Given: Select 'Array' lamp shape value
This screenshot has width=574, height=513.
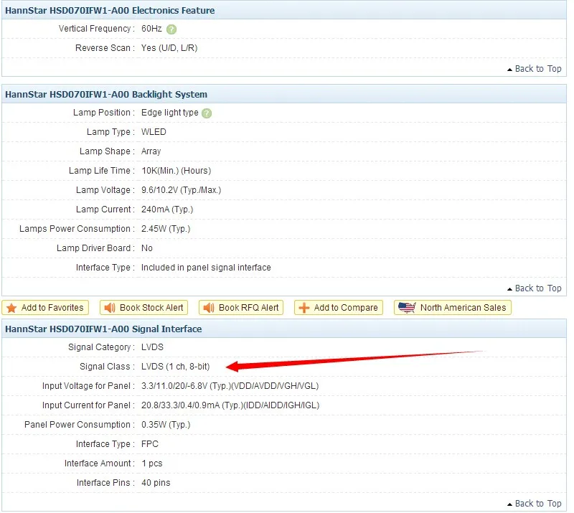Looking at the screenshot, I should tap(151, 151).
